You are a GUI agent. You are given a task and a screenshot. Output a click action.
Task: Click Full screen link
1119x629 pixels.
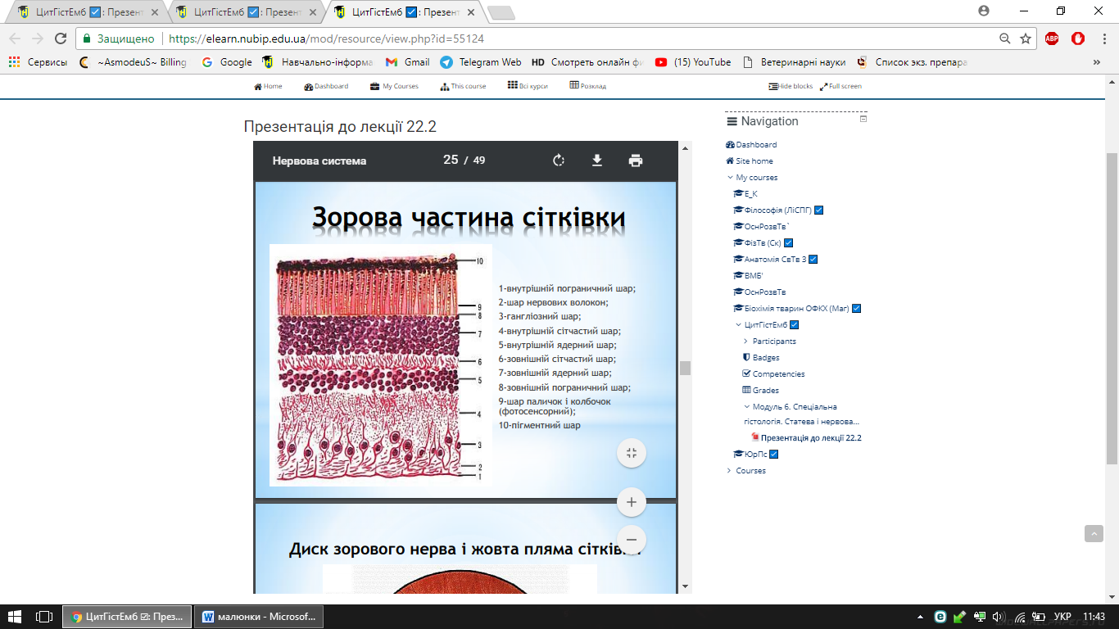(x=840, y=86)
